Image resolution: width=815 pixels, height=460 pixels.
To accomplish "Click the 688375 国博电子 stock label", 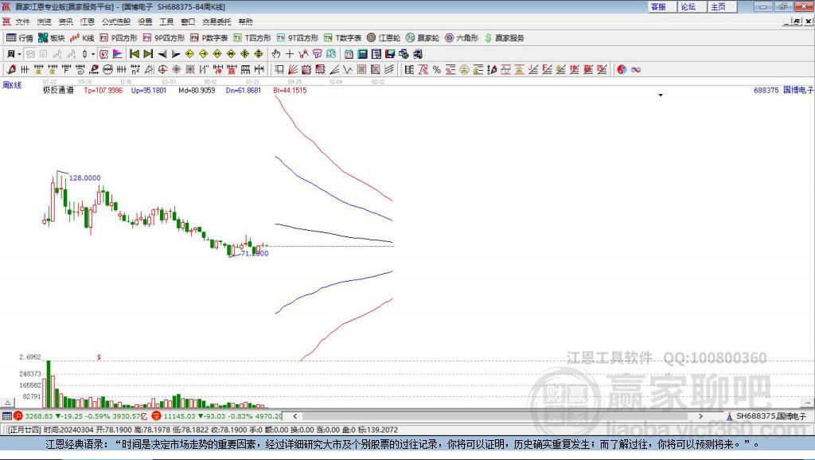I will [x=783, y=90].
